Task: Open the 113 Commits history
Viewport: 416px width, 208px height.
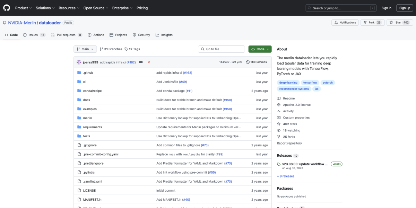Action: point(256,62)
